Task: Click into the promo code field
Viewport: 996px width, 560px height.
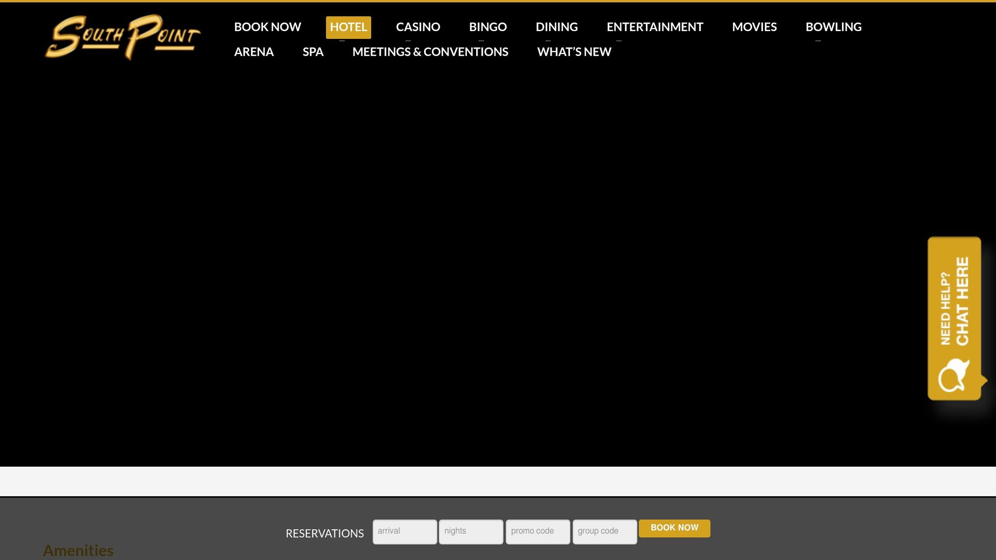Action: click(x=537, y=532)
